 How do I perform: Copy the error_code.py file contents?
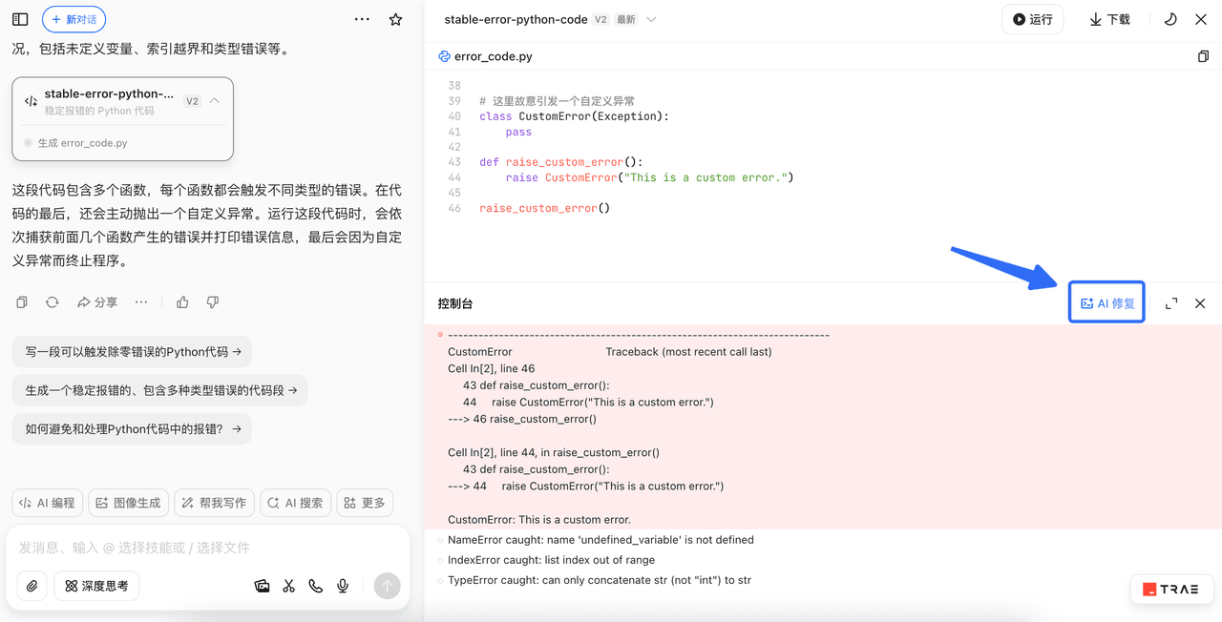[x=1203, y=56]
